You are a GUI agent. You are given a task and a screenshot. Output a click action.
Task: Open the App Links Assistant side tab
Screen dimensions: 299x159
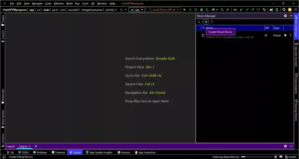[x=296, y=55]
